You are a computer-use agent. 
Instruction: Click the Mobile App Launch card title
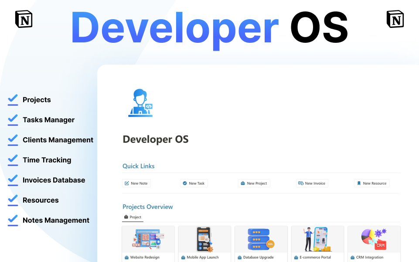point(203,258)
